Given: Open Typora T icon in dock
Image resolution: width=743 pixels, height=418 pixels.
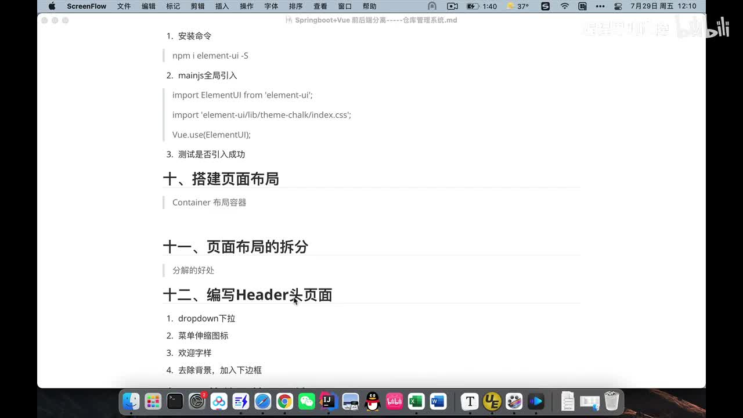Looking at the screenshot, I should 470,401.
